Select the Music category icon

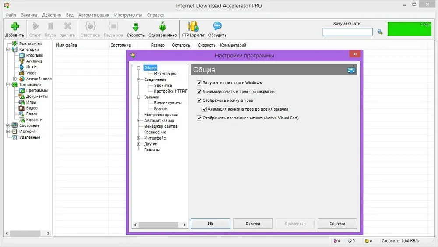click(x=21, y=67)
